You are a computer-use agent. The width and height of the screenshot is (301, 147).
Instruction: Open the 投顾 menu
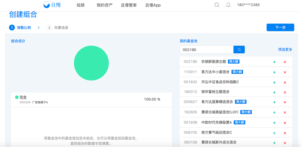[x=81, y=5]
